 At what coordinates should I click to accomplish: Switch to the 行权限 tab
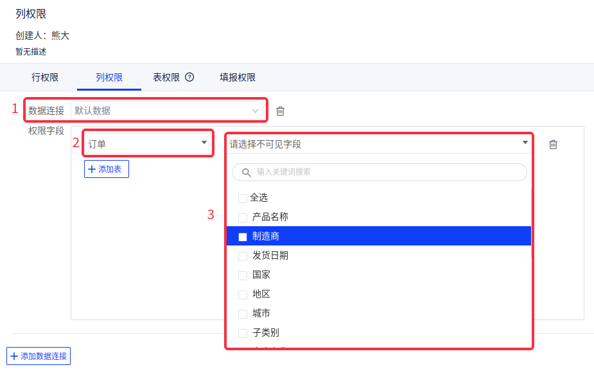[x=45, y=77]
